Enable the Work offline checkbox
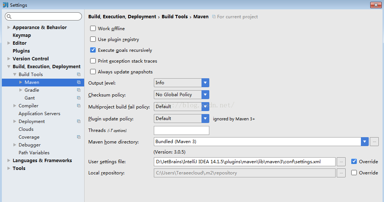 coord(93,28)
